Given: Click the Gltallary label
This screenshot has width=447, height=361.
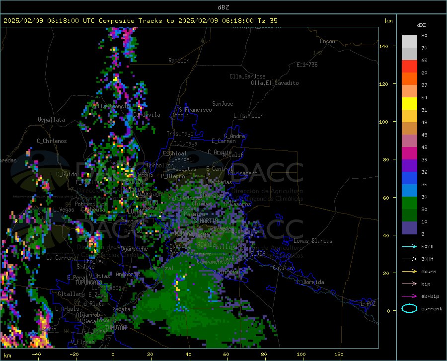Looking at the screenshot, I should [x=71, y=294].
